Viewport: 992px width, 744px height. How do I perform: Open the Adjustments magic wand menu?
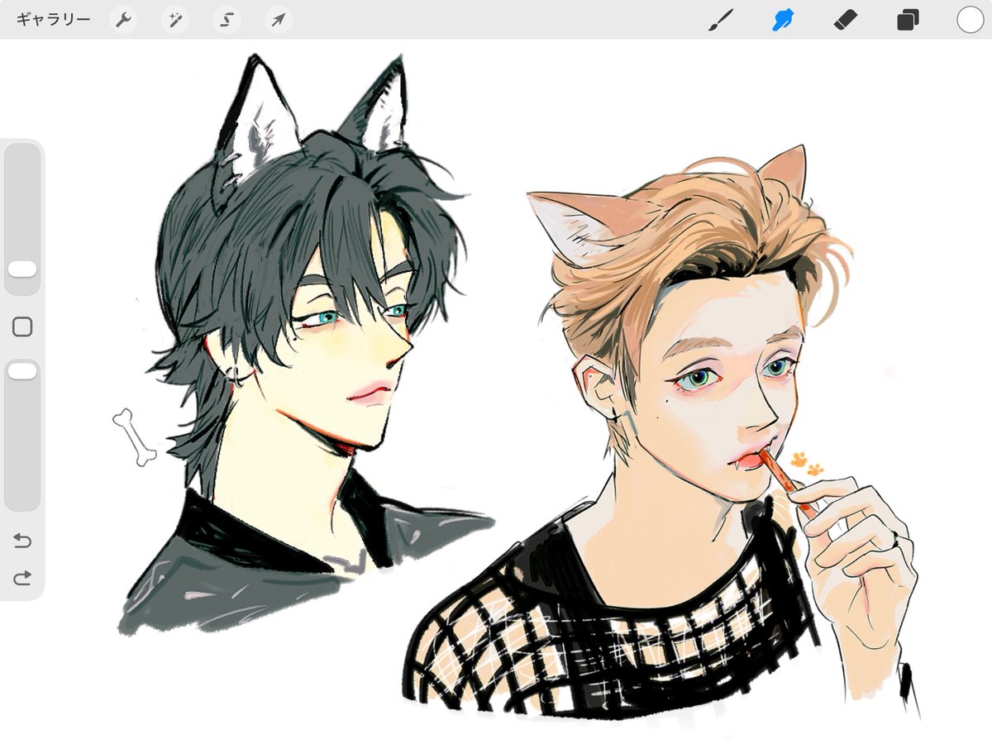(x=174, y=19)
